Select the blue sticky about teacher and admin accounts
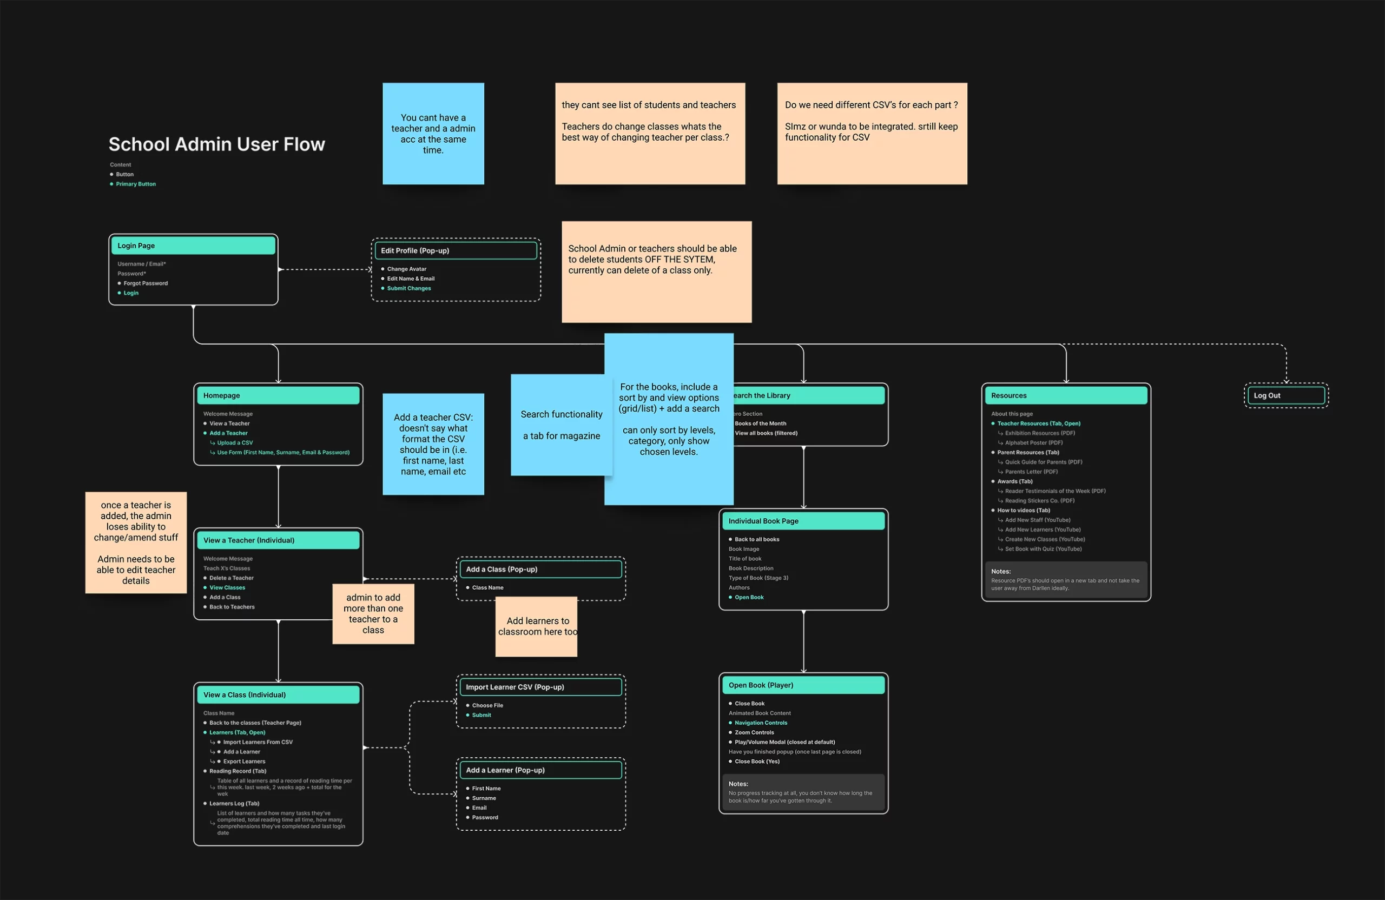The image size is (1385, 900). point(433,134)
